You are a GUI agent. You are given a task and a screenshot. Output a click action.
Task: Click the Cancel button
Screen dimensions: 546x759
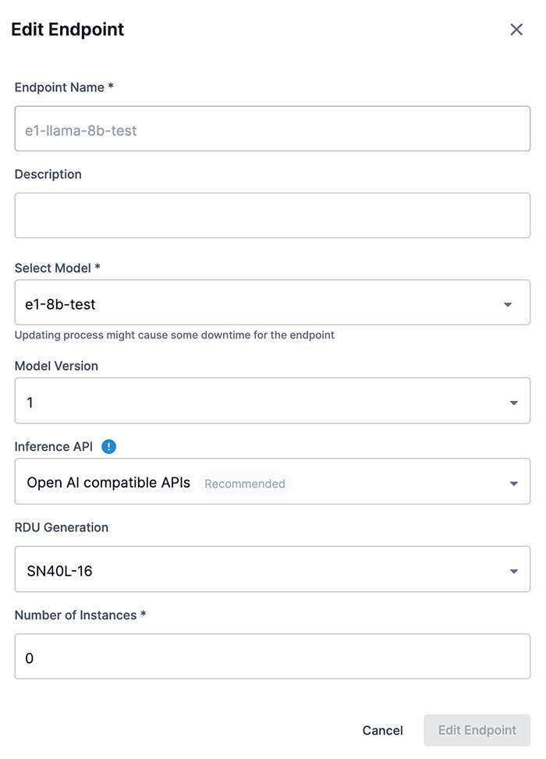[382, 730]
